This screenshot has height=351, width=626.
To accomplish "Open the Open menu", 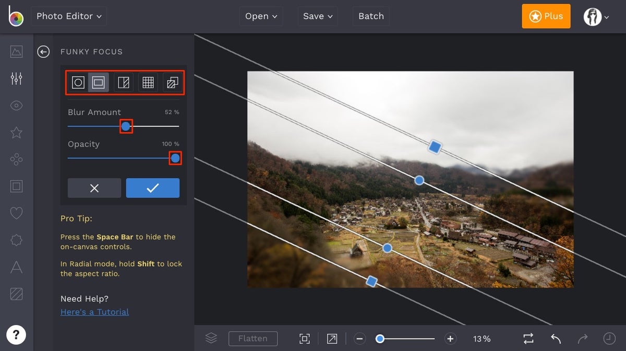I will click(261, 16).
